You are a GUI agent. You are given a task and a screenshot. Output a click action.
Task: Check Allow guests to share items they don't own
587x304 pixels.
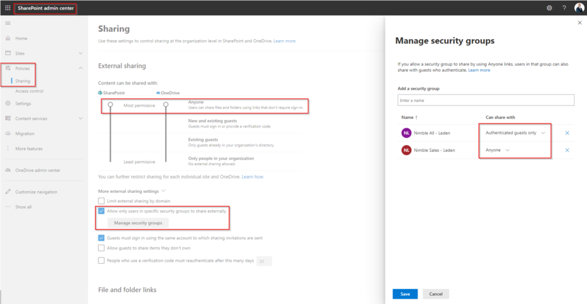pos(101,248)
